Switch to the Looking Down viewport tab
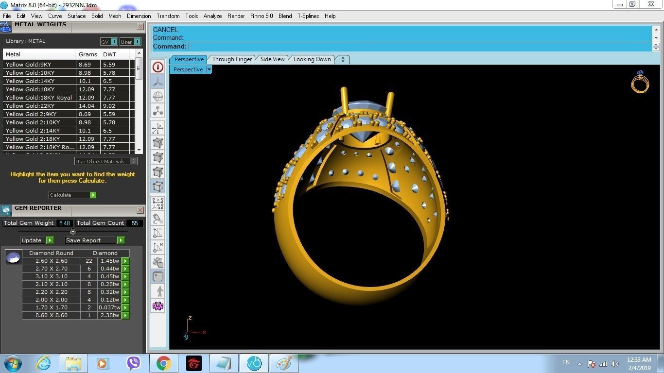The image size is (664, 373). point(312,59)
